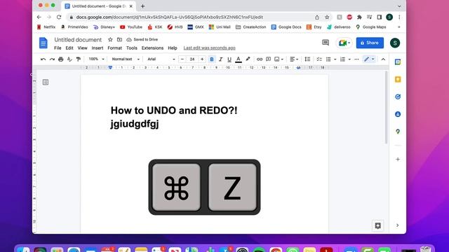Open the File menu
The image size is (449, 252).
coord(58,48)
